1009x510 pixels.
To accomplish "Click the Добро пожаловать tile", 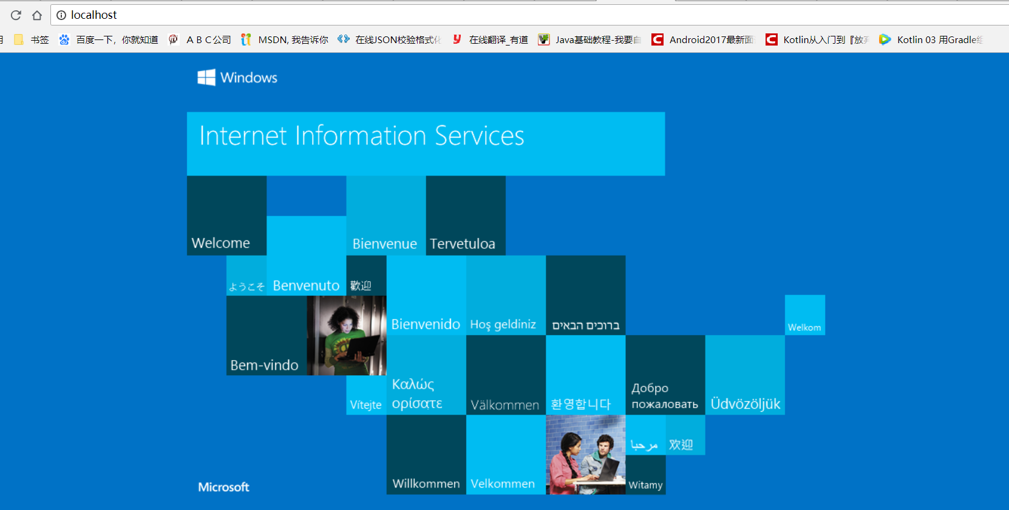I will pyautogui.click(x=665, y=375).
